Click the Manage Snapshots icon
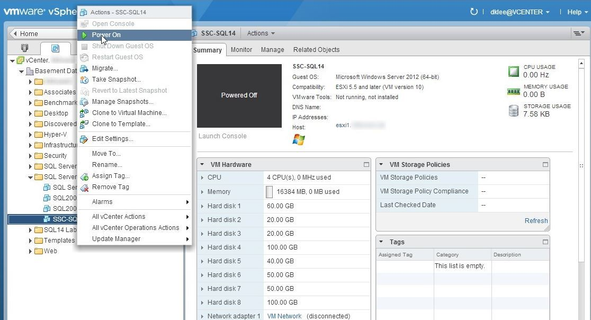Image resolution: width=591 pixels, height=320 pixels. click(x=84, y=102)
